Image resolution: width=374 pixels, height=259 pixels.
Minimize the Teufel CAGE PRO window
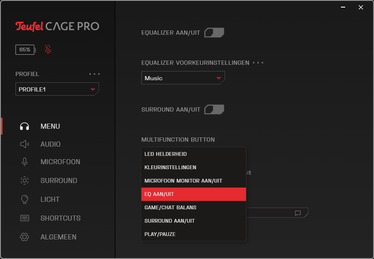click(343, 8)
